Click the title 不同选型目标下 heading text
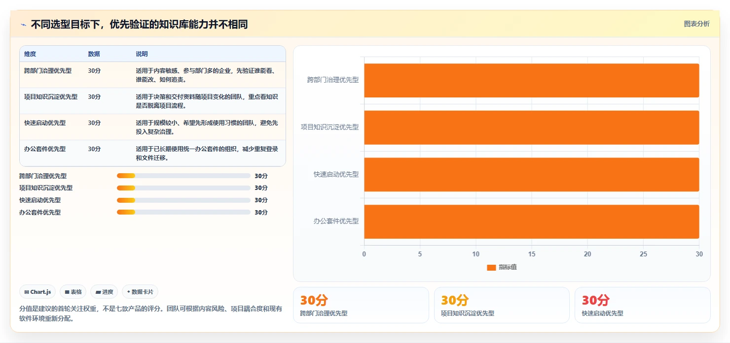 139,25
